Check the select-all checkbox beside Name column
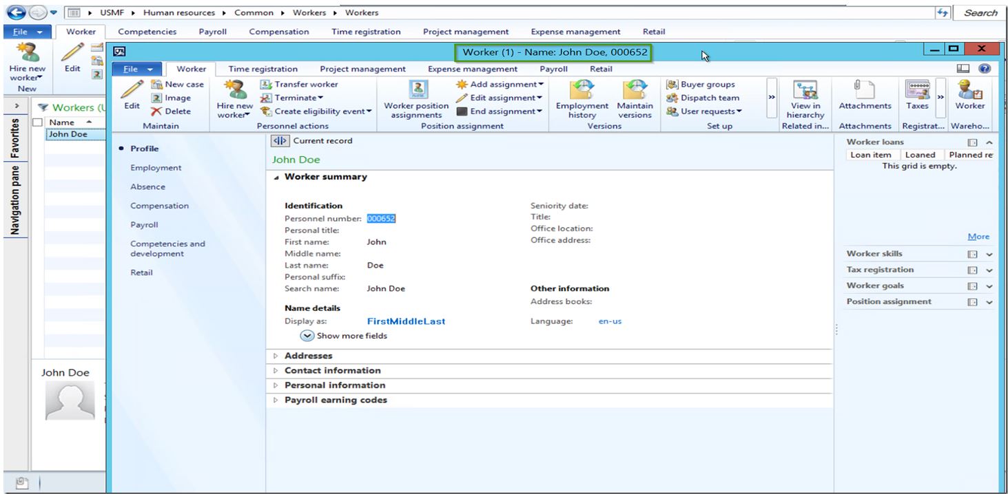This screenshot has width=1008, height=494. [39, 122]
